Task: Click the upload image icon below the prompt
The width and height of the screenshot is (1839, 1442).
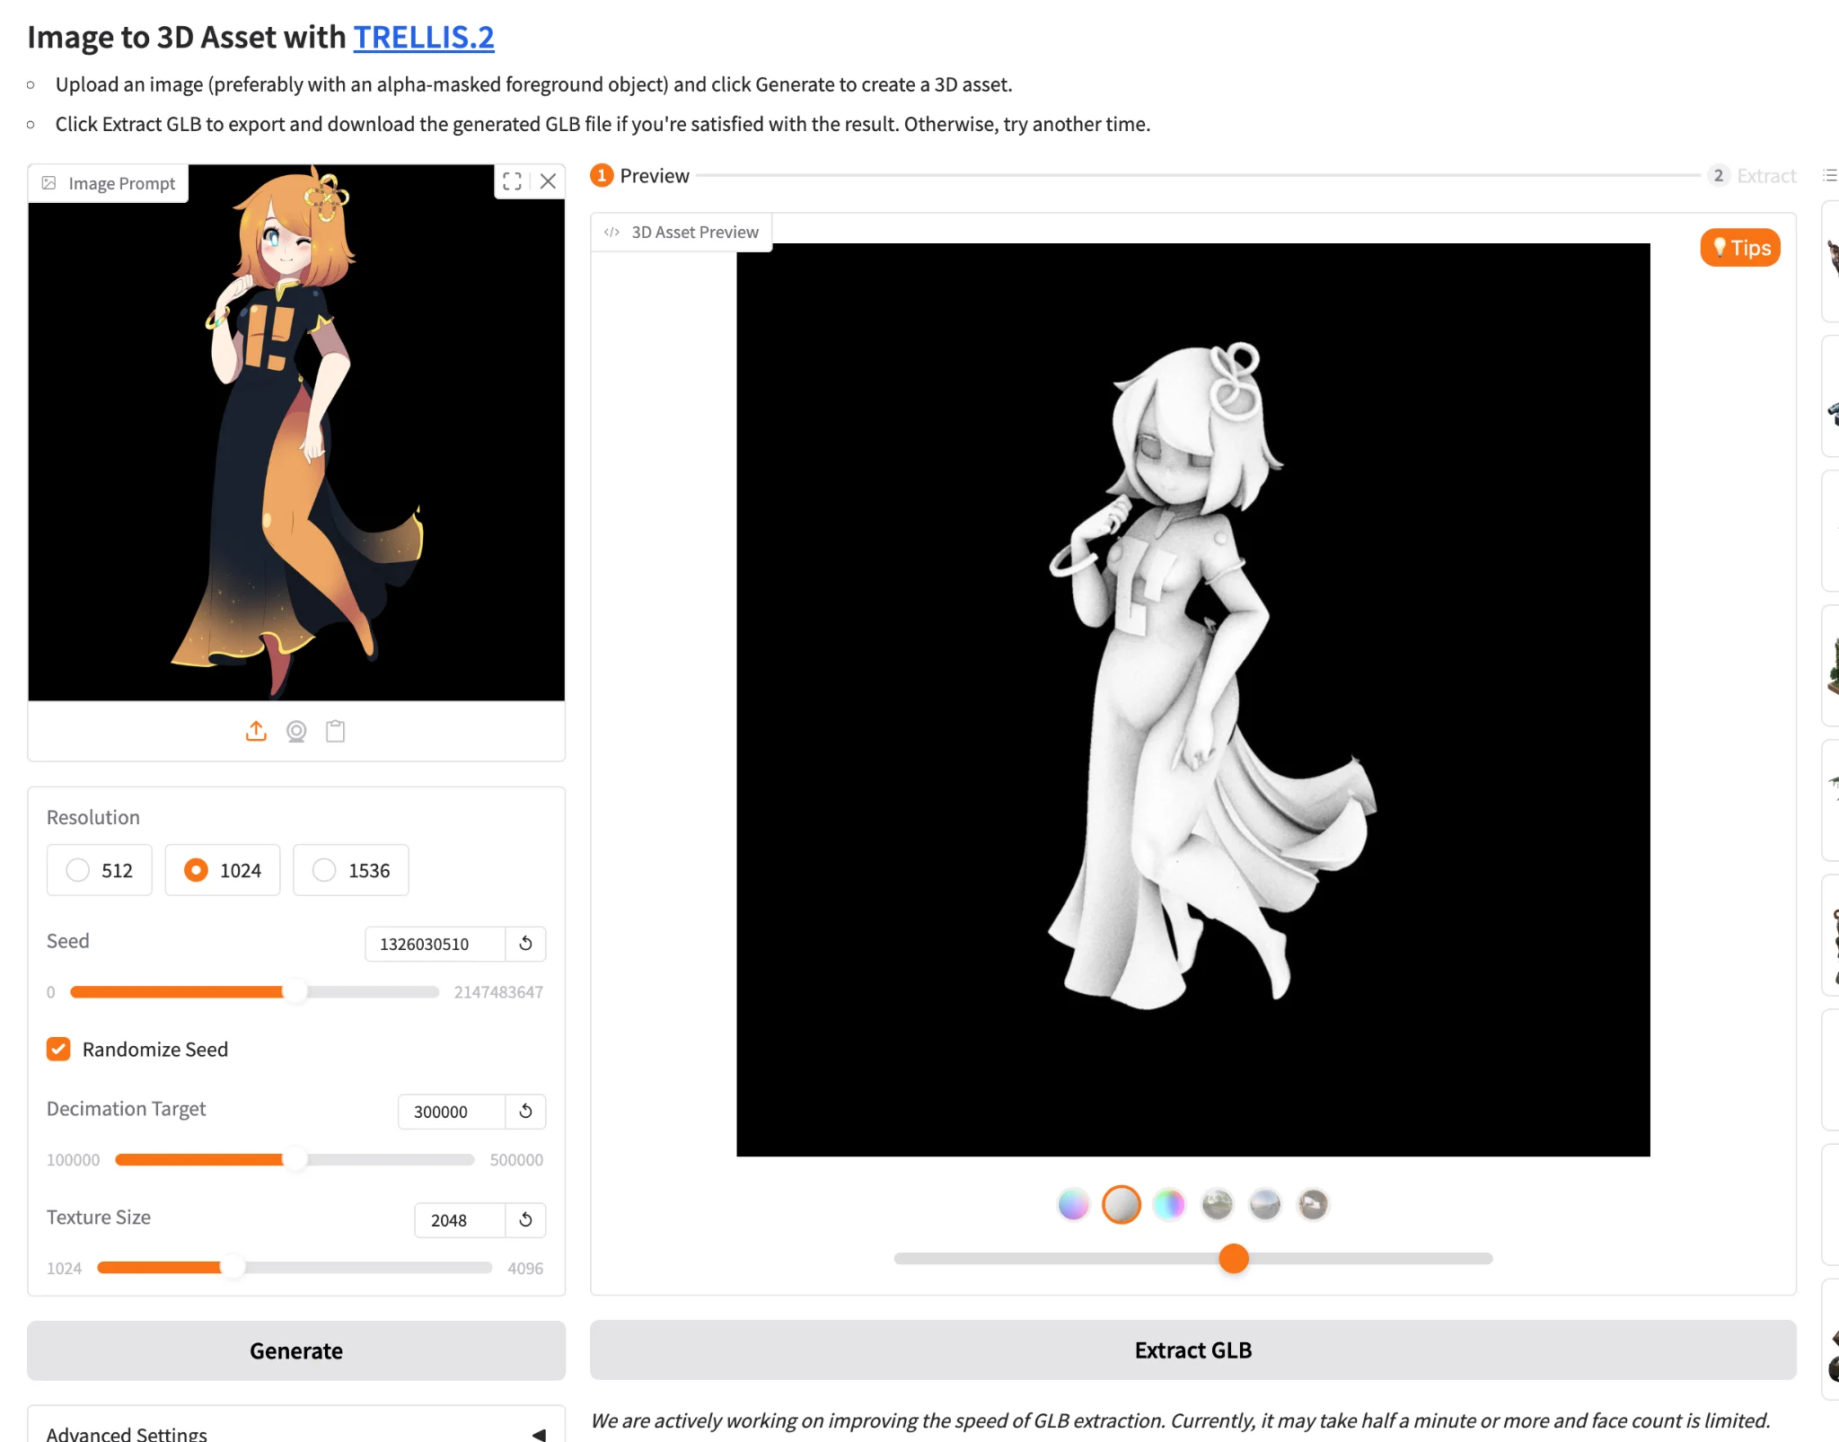Action: point(256,732)
